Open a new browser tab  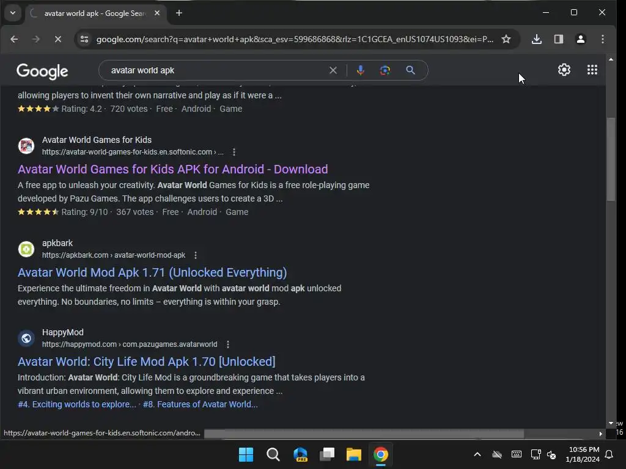pyautogui.click(x=179, y=13)
